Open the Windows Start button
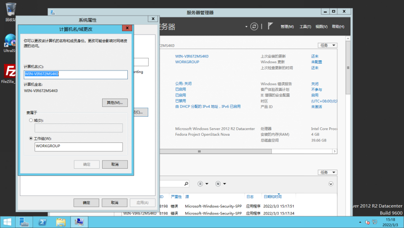The image size is (404, 228). 7,222
